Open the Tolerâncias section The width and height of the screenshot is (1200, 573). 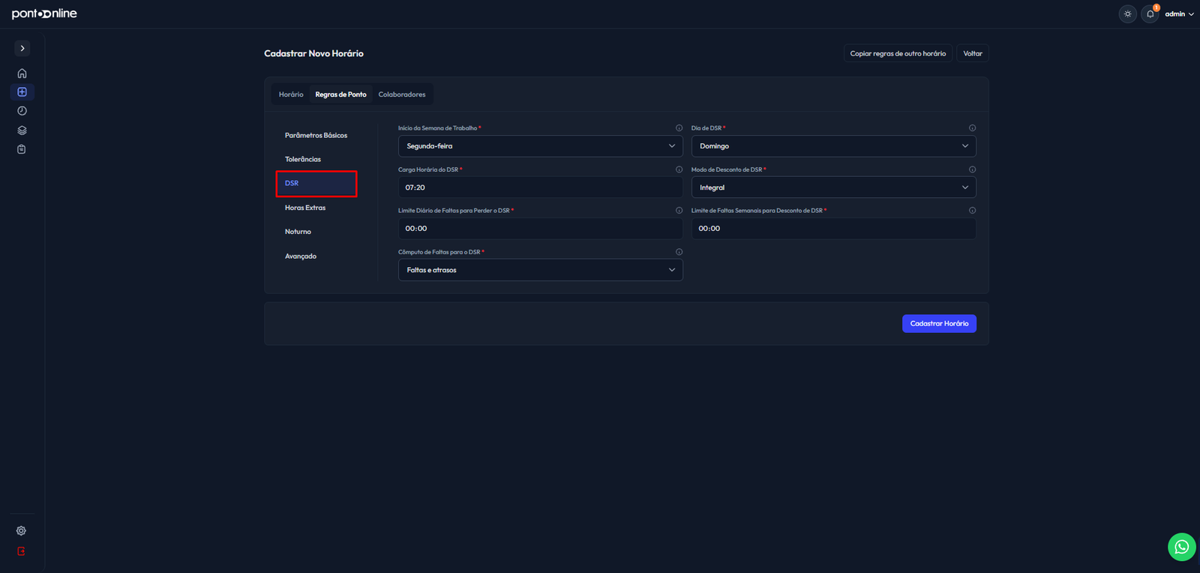pyautogui.click(x=316, y=160)
